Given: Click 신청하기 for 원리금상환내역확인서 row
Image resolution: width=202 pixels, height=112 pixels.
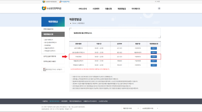Looking at the screenshot, I should pyautogui.click(x=154, y=52).
